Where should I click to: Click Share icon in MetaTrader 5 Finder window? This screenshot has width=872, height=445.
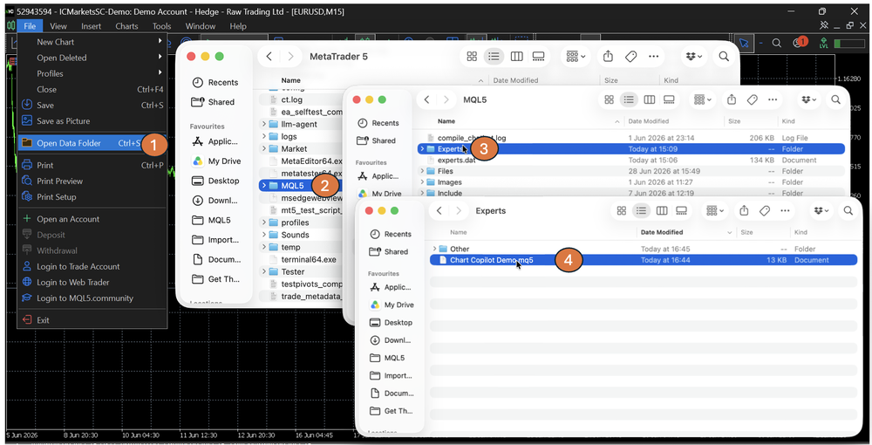[608, 56]
